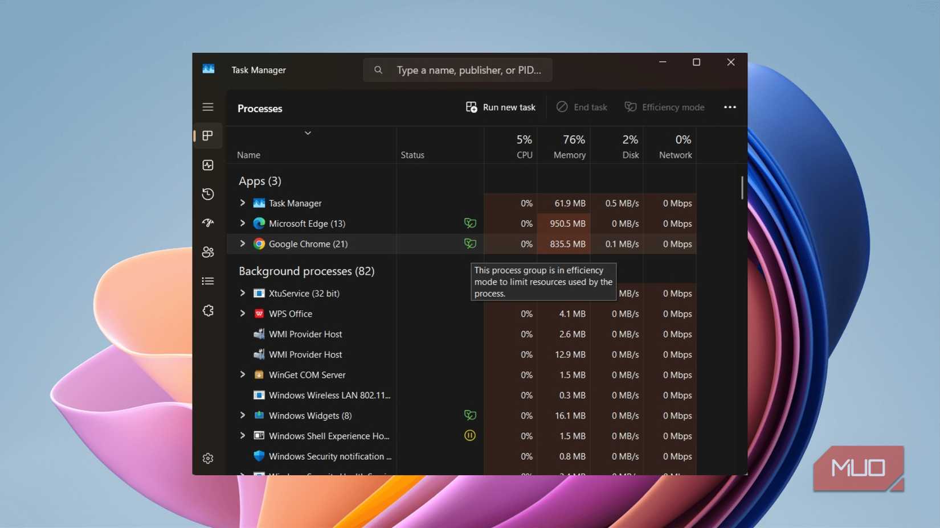Click the Task Manager row icon in Apps
The width and height of the screenshot is (940, 528).
[x=259, y=203]
